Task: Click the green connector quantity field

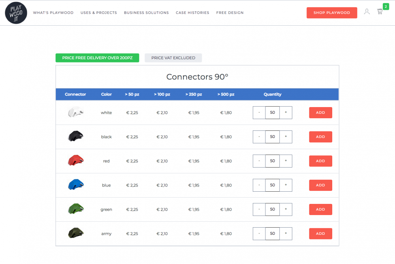Action: point(273,209)
